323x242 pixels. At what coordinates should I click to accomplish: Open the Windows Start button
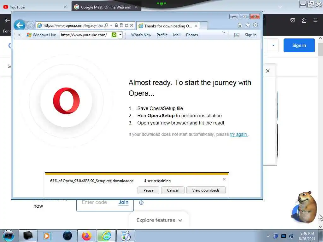(x=8, y=236)
